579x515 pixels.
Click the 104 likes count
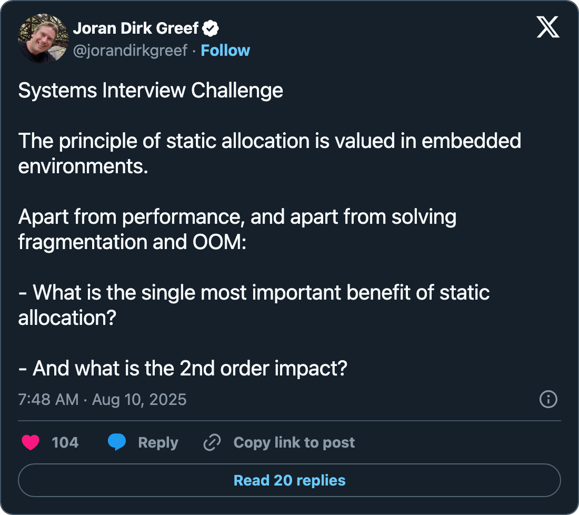(65, 442)
